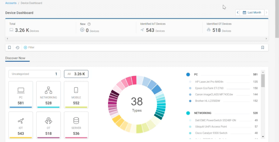The height and width of the screenshot is (142, 279).
Task: Select the SERVER category tile
Action: pyautogui.click(x=76, y=125)
